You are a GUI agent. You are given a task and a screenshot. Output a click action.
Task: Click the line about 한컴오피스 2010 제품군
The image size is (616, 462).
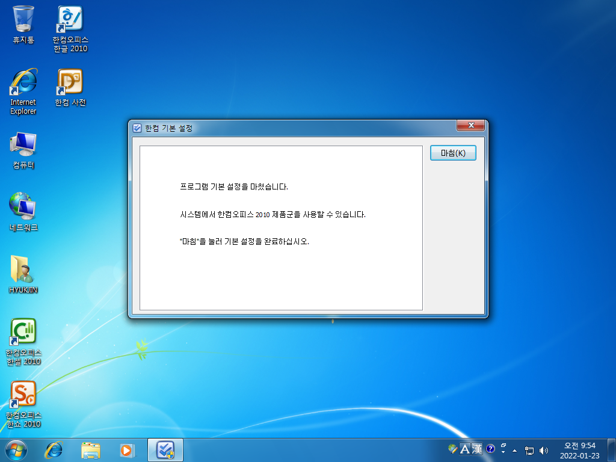[x=273, y=215]
